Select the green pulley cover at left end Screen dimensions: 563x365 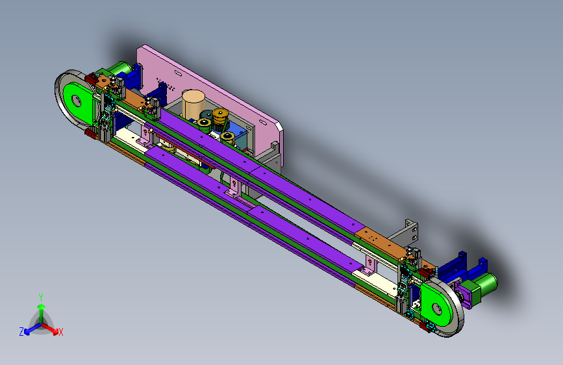point(79,103)
